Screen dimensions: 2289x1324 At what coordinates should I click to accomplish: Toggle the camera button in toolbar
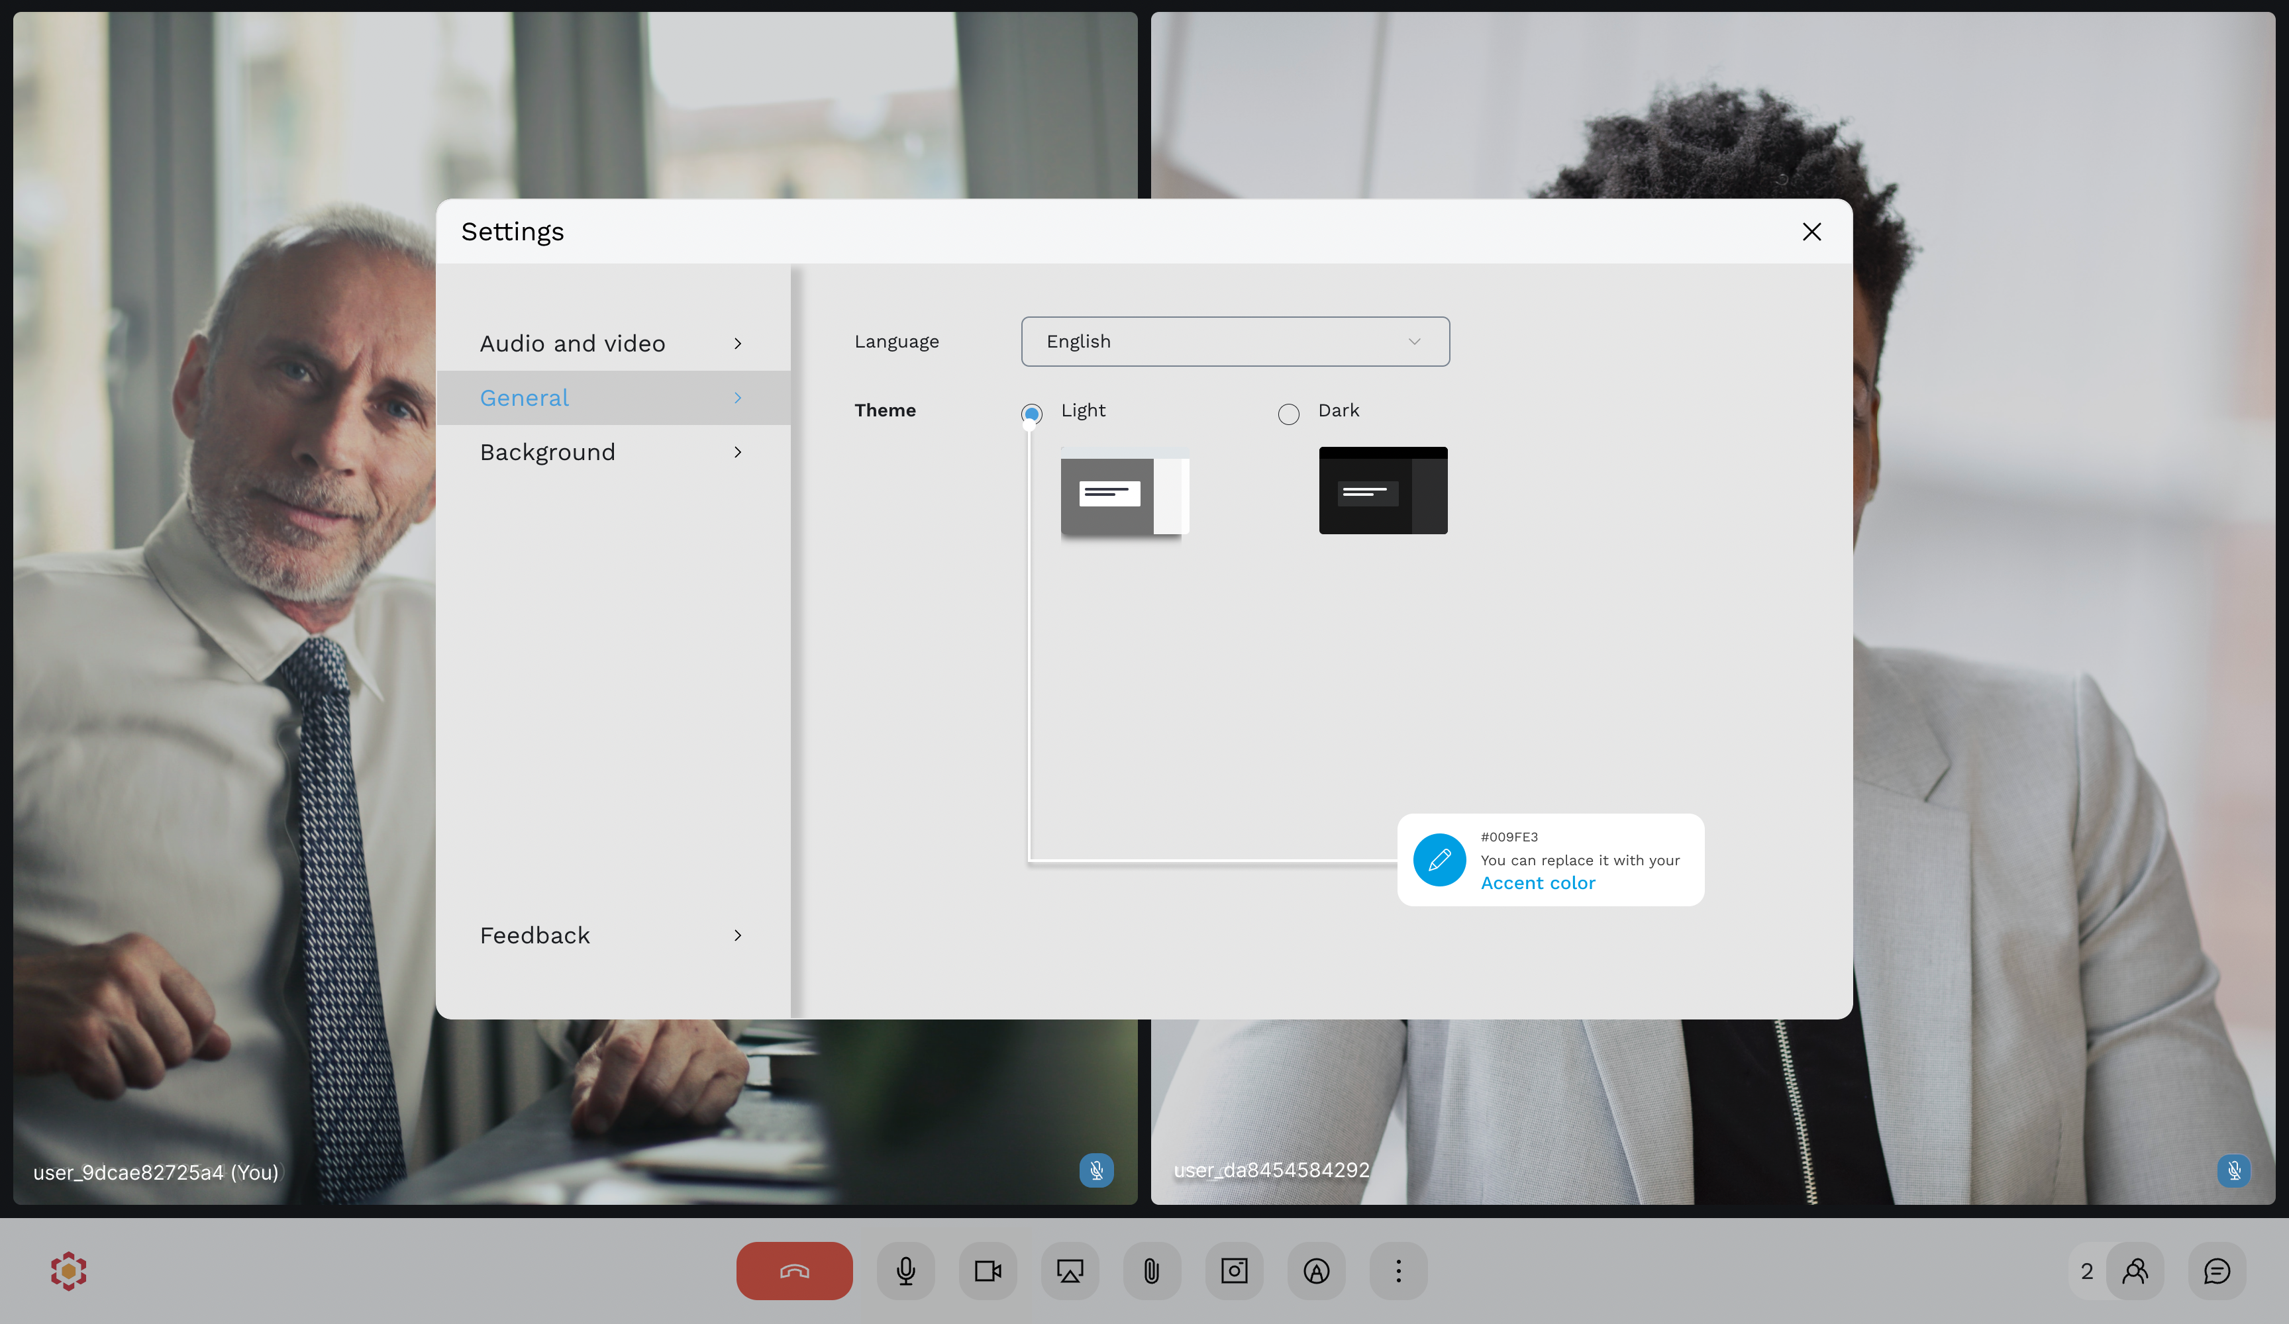click(988, 1270)
